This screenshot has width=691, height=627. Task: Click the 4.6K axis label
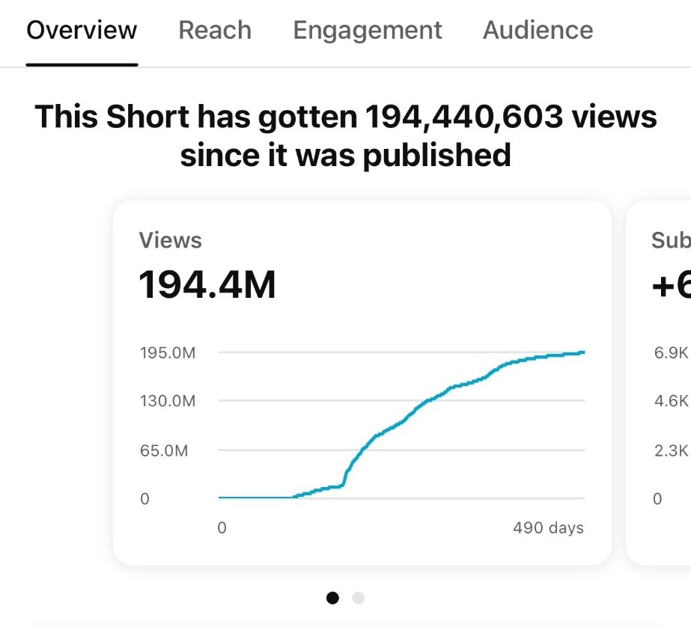click(672, 401)
